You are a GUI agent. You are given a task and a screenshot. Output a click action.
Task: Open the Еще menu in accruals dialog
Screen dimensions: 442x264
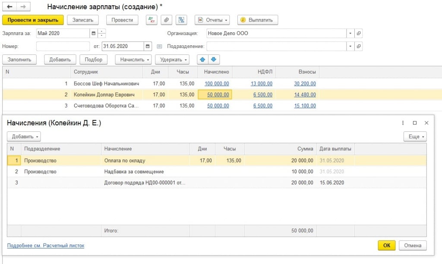pos(415,137)
